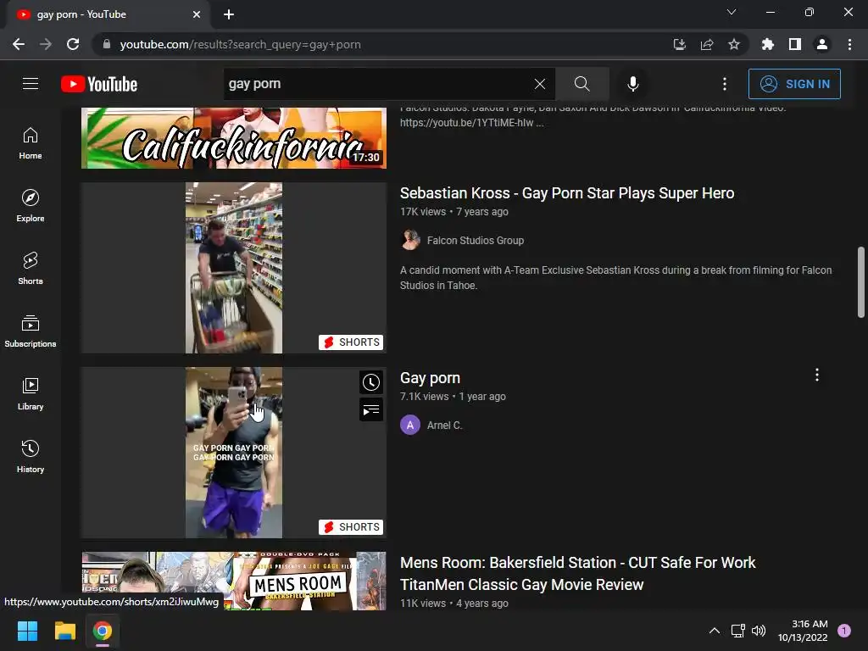Close the YouTube tab
868x651 pixels.
coord(197,14)
